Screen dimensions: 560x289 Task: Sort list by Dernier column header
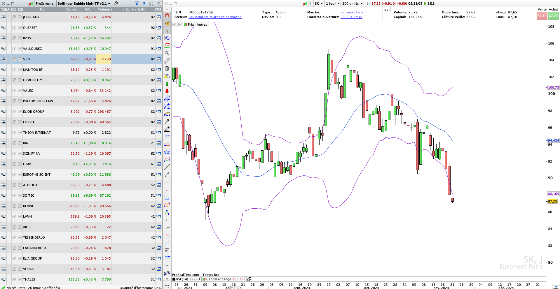tap(72, 9)
